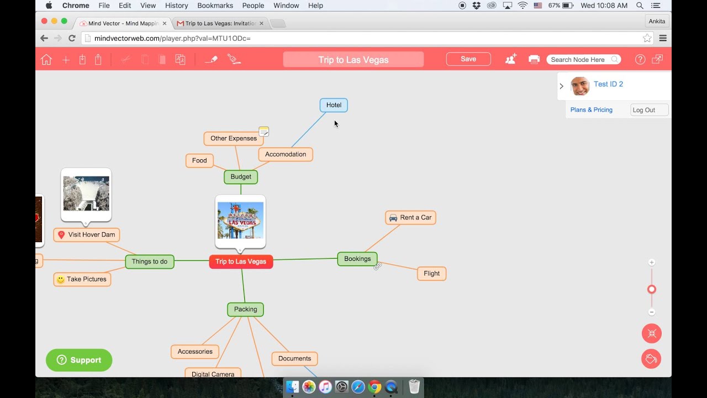The image size is (707, 398).
Task: Click the add collaborator icon
Action: (x=510, y=59)
